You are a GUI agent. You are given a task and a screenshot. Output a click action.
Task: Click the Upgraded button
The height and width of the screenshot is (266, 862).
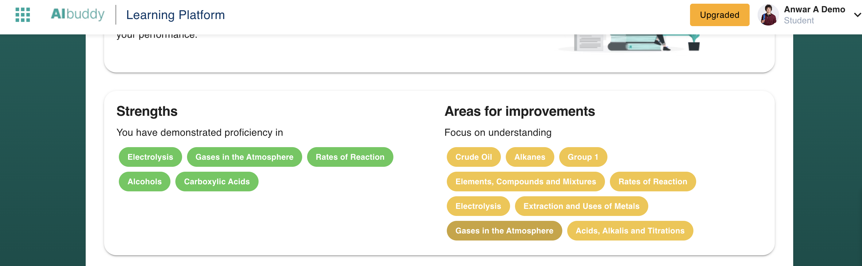tap(719, 15)
